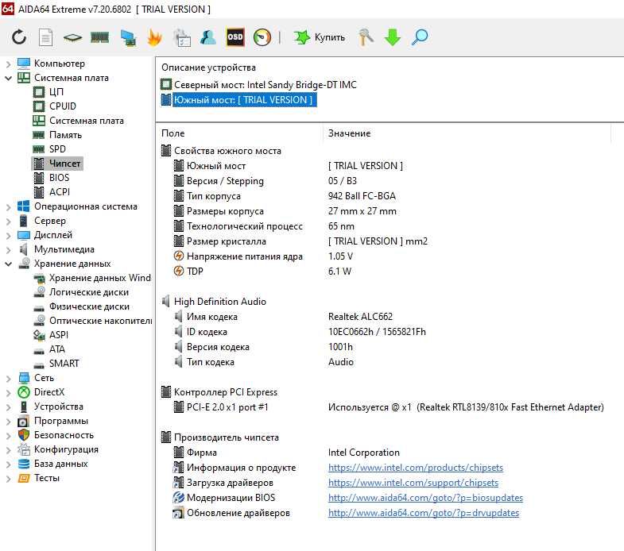The width and height of the screenshot is (624, 551).
Task: Open the OSD panel icon
Action: [234, 37]
